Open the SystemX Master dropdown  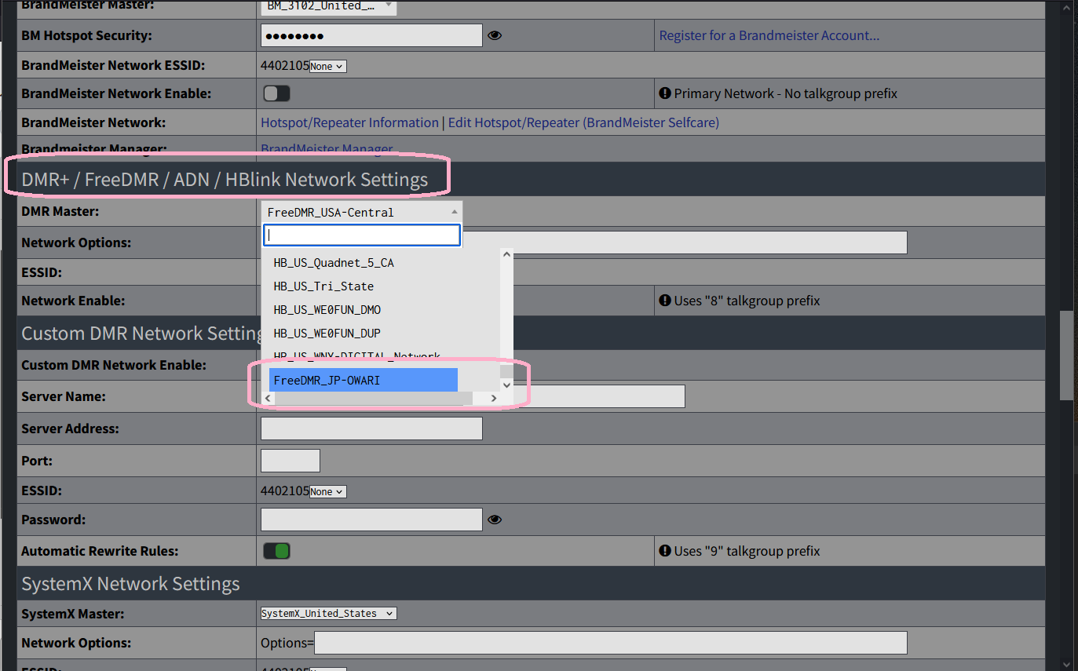point(329,614)
